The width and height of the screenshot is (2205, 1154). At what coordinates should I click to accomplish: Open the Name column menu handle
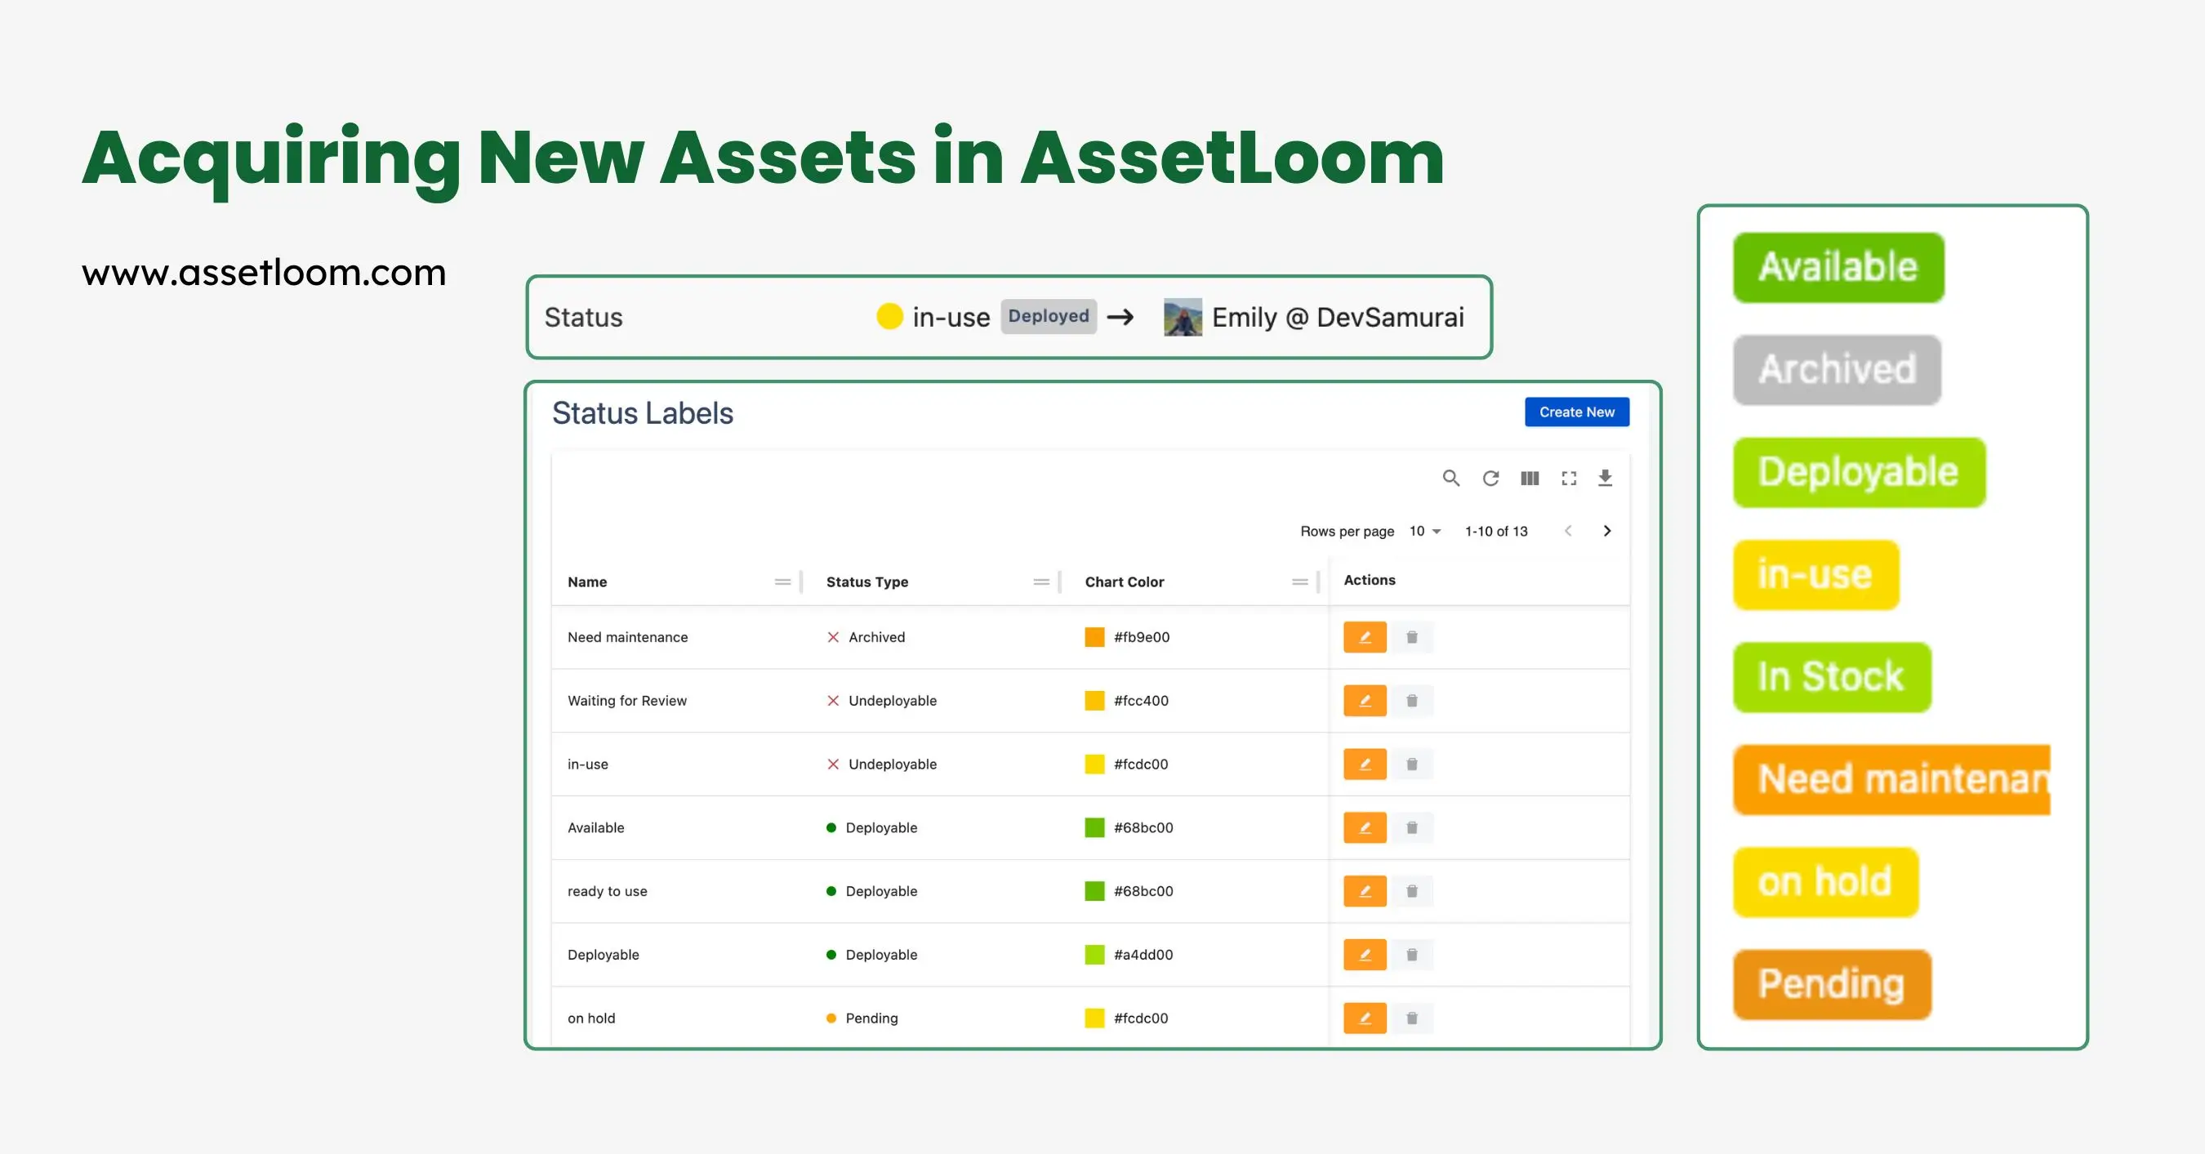click(782, 581)
